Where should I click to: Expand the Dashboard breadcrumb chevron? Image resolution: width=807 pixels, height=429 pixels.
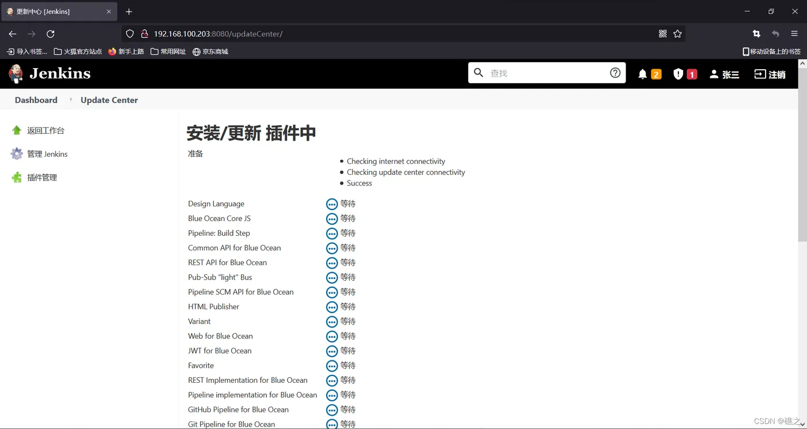coord(71,99)
